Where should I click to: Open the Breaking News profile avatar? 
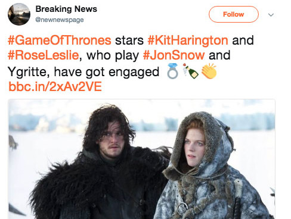[19, 14]
